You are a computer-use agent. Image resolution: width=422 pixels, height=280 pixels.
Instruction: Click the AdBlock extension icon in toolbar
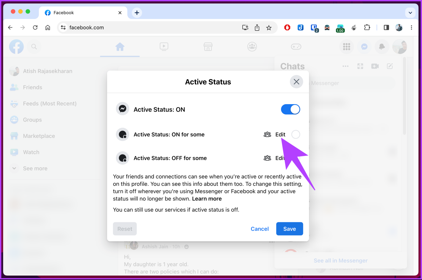[x=287, y=27]
